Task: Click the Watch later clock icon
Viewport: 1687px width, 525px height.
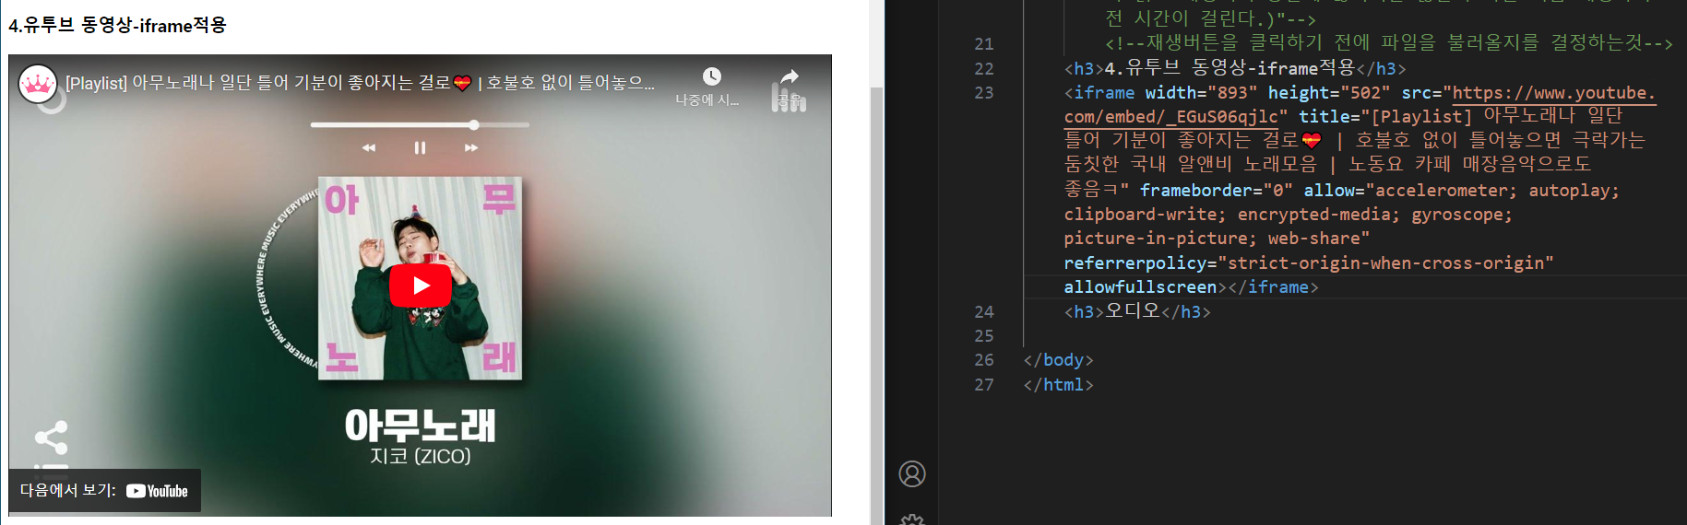Action: click(x=711, y=76)
